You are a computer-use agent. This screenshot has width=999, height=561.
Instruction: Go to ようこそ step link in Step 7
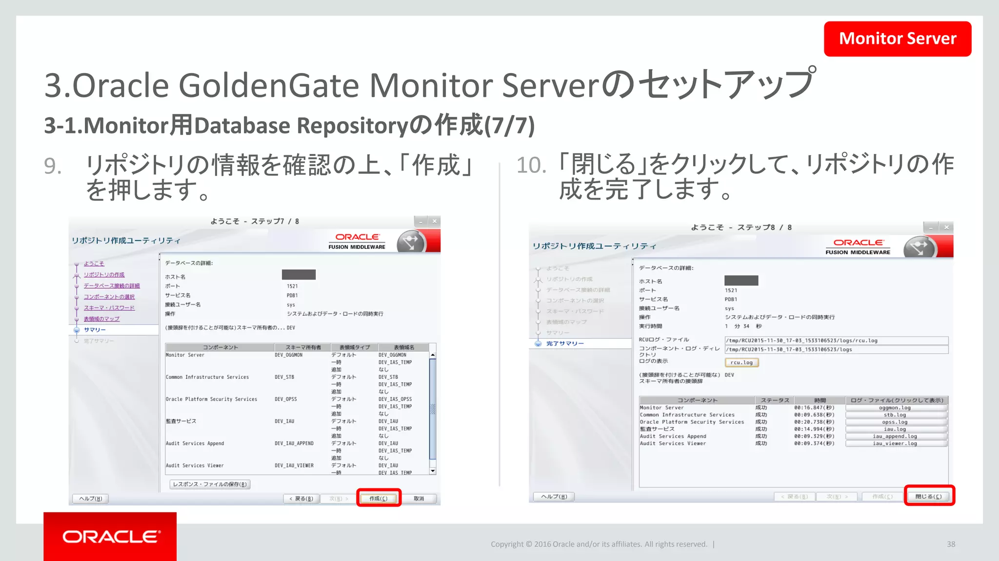click(x=94, y=263)
